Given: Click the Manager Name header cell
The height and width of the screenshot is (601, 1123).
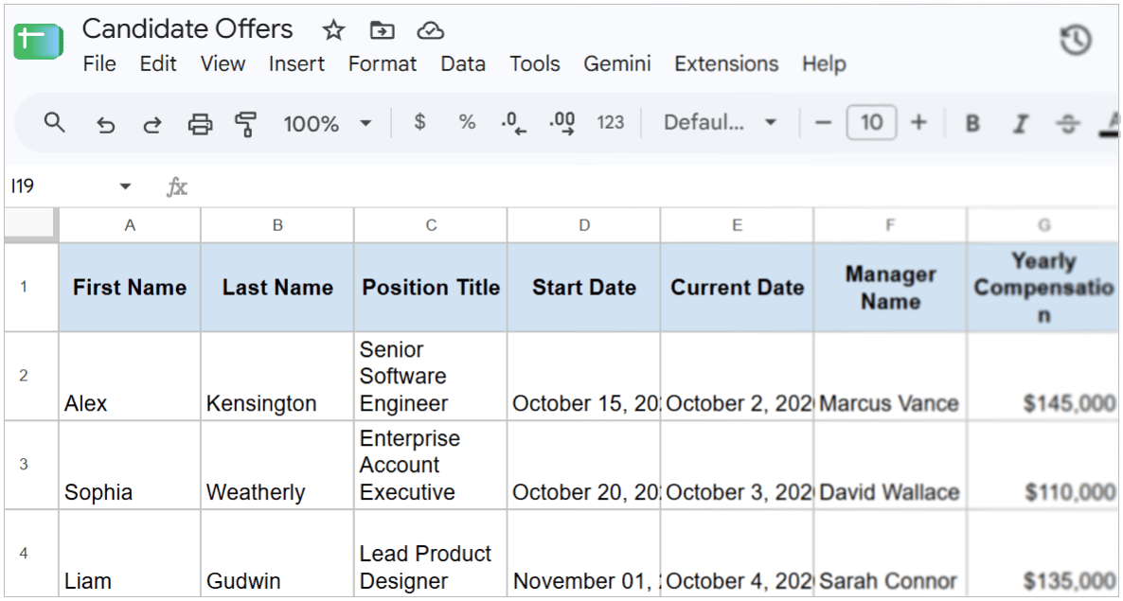Looking at the screenshot, I should click(890, 287).
